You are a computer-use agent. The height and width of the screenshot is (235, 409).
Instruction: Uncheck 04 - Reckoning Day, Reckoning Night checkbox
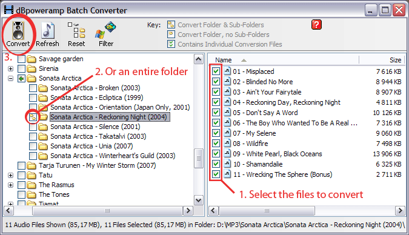point(216,102)
